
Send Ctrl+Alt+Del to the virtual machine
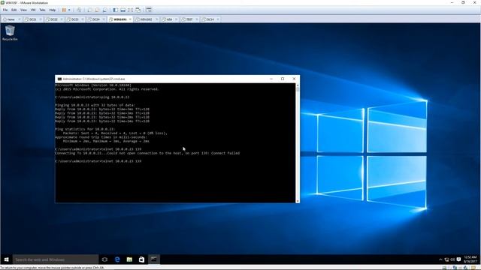[79, 10]
